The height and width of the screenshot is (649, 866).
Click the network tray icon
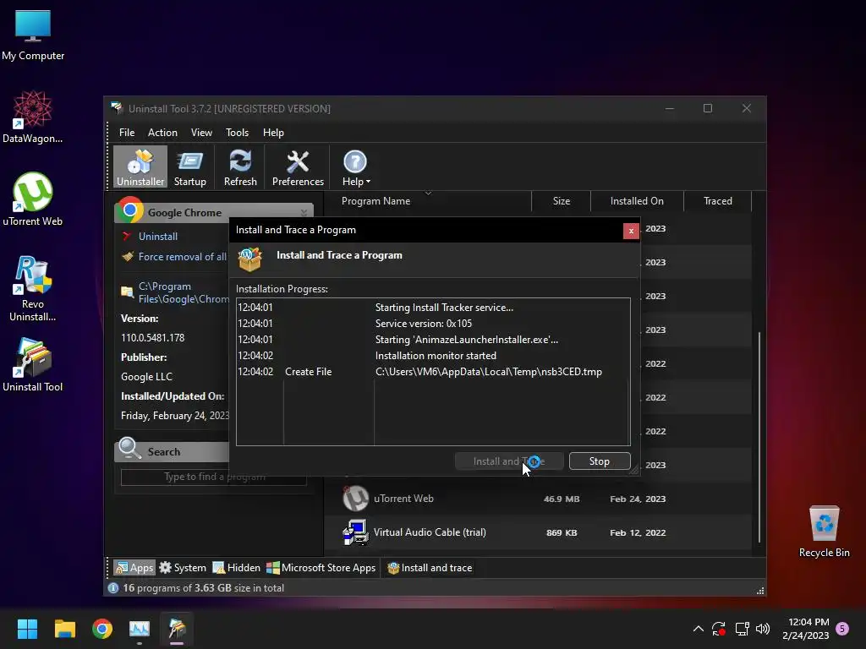tap(742, 629)
